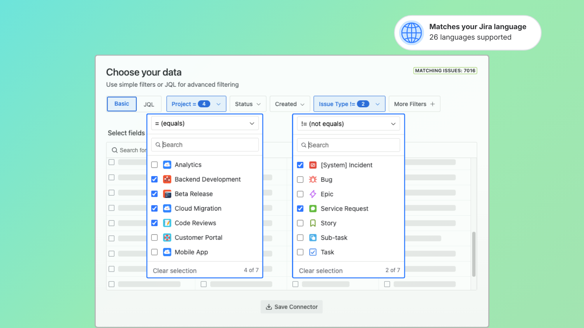Click the Save Connector button

(292, 307)
